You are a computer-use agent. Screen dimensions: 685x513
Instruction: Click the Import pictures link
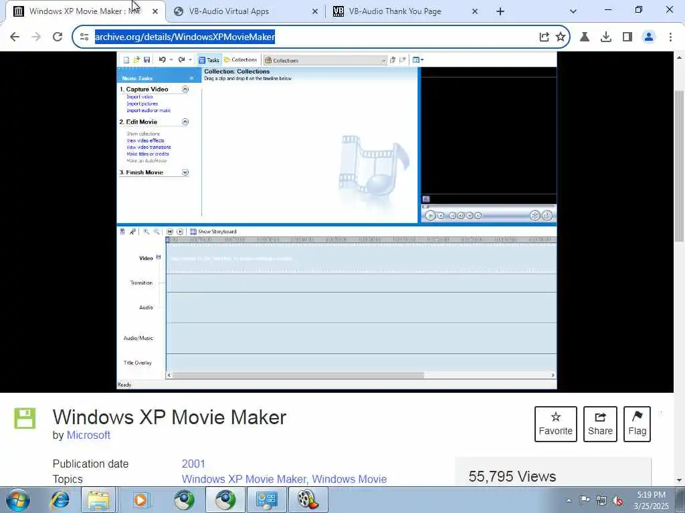[x=142, y=104]
